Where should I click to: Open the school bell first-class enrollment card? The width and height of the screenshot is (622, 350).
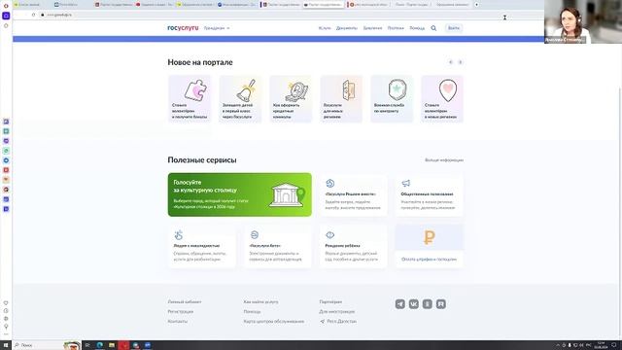coord(240,99)
